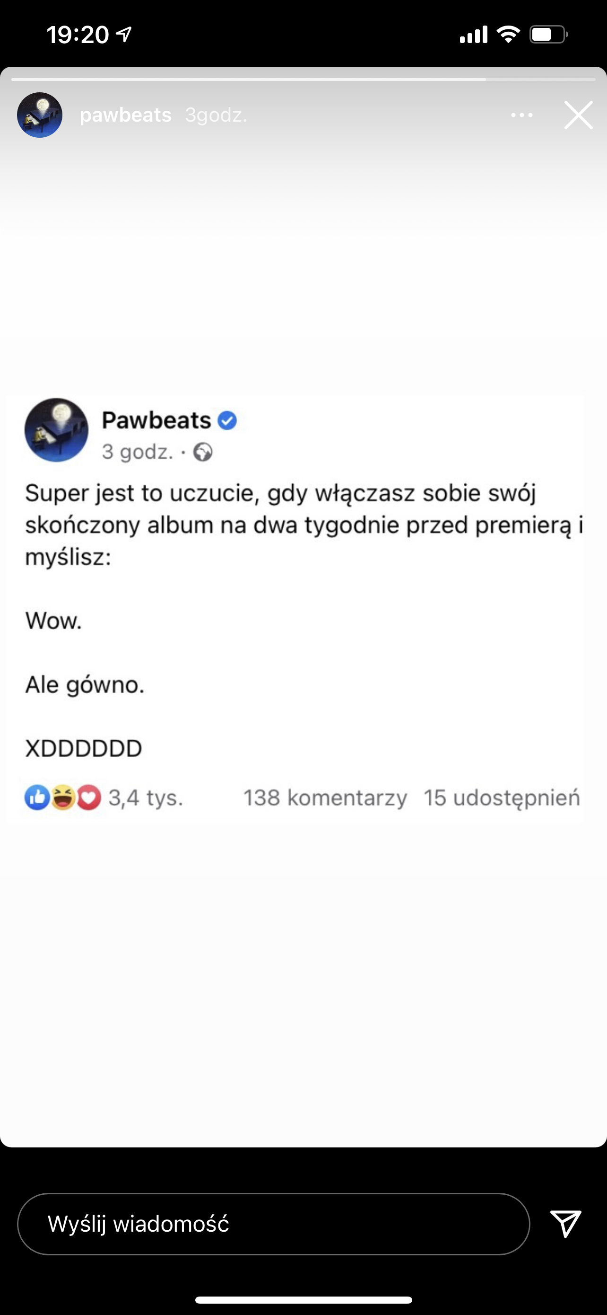The width and height of the screenshot is (607, 1315).
Task: Tap the Wi-Fi icon in status bar
Action: (x=508, y=34)
